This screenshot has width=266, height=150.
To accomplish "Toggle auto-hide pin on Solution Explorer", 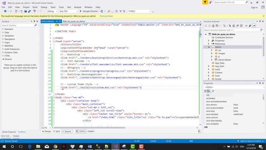I will [x=260, y=21].
